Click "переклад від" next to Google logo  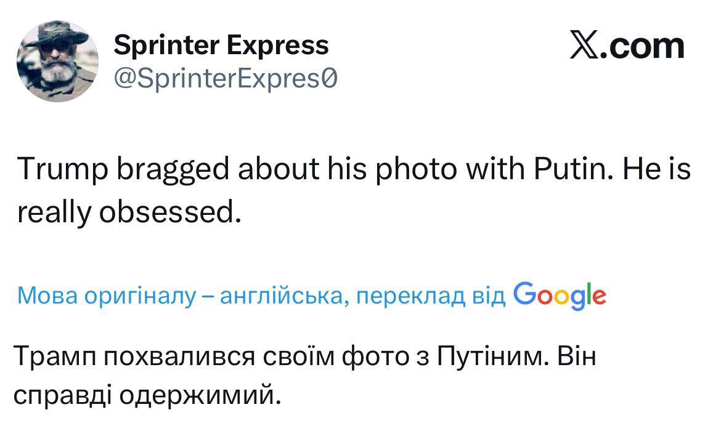[x=431, y=296]
